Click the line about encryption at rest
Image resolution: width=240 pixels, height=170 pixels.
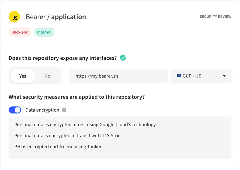[86, 125]
